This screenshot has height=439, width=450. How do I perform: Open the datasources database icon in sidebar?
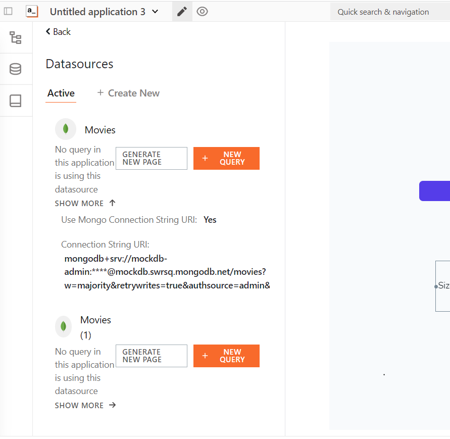point(16,69)
